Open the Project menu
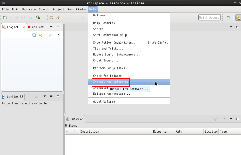Screen dimensions: 241x155 coord(58,10)
